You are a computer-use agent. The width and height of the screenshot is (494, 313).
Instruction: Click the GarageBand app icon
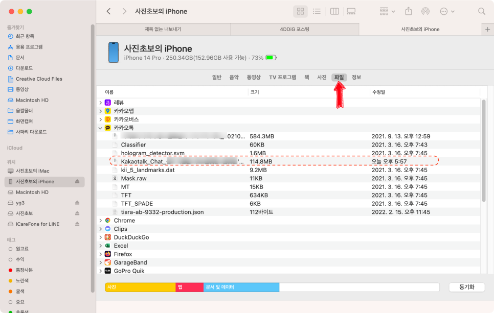(108, 262)
